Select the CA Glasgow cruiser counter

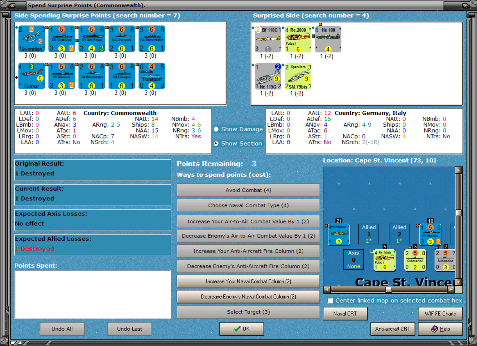pos(122,76)
